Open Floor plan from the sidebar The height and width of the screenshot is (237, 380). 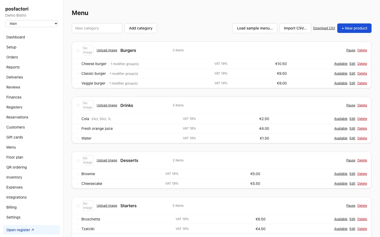[x=15, y=157]
